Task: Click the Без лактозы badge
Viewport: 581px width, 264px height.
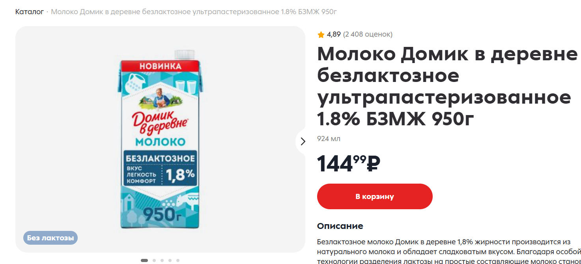Action: 50,238
